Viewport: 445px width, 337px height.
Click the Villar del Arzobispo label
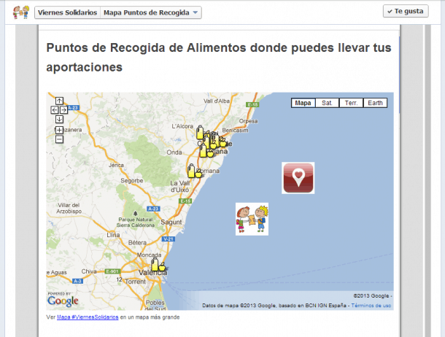pyautogui.click(x=69, y=208)
